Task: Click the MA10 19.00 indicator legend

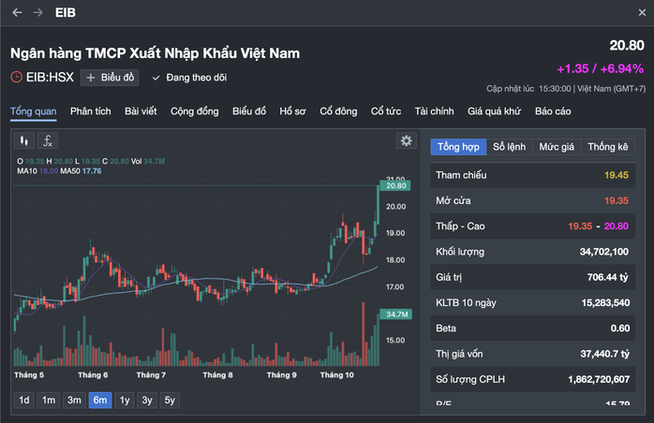Action: 37,171
